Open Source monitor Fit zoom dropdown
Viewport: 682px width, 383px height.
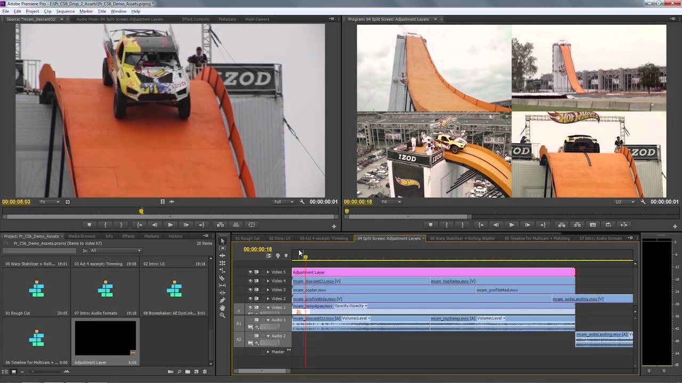[50, 202]
